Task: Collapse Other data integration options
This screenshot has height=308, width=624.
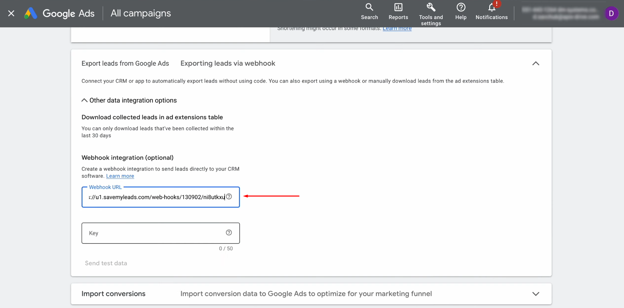Action: click(84, 100)
